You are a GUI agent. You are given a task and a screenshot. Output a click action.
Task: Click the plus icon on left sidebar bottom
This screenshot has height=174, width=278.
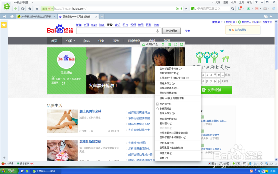click(4, 158)
